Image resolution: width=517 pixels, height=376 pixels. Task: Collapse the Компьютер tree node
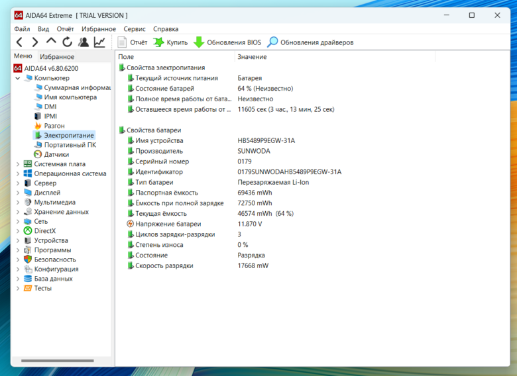click(x=18, y=78)
